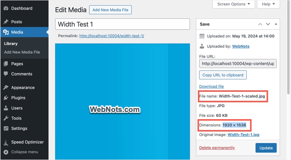
Task: Click the dimensions 1920 × 1536 text
Action: 234,125
